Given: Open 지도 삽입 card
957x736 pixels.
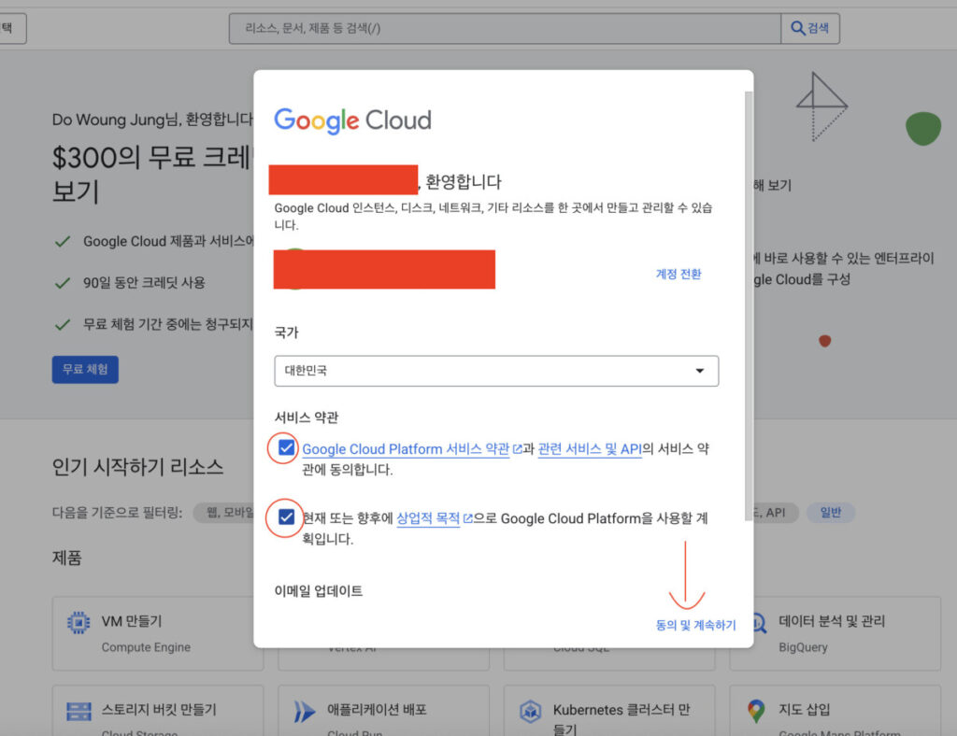Looking at the screenshot, I should (835, 711).
